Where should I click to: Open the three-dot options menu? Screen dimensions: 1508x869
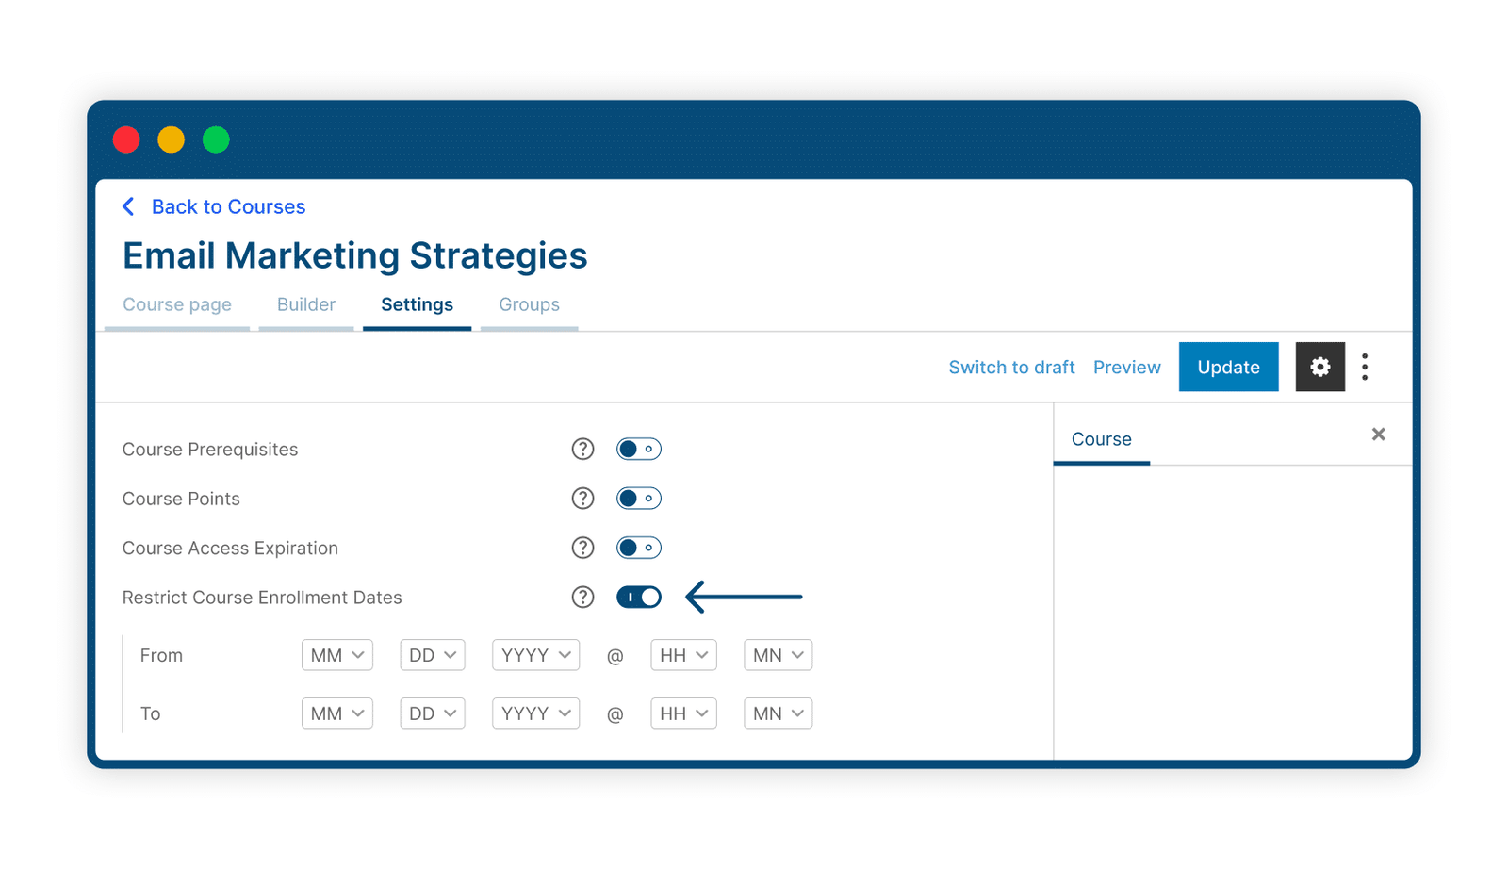(x=1365, y=367)
